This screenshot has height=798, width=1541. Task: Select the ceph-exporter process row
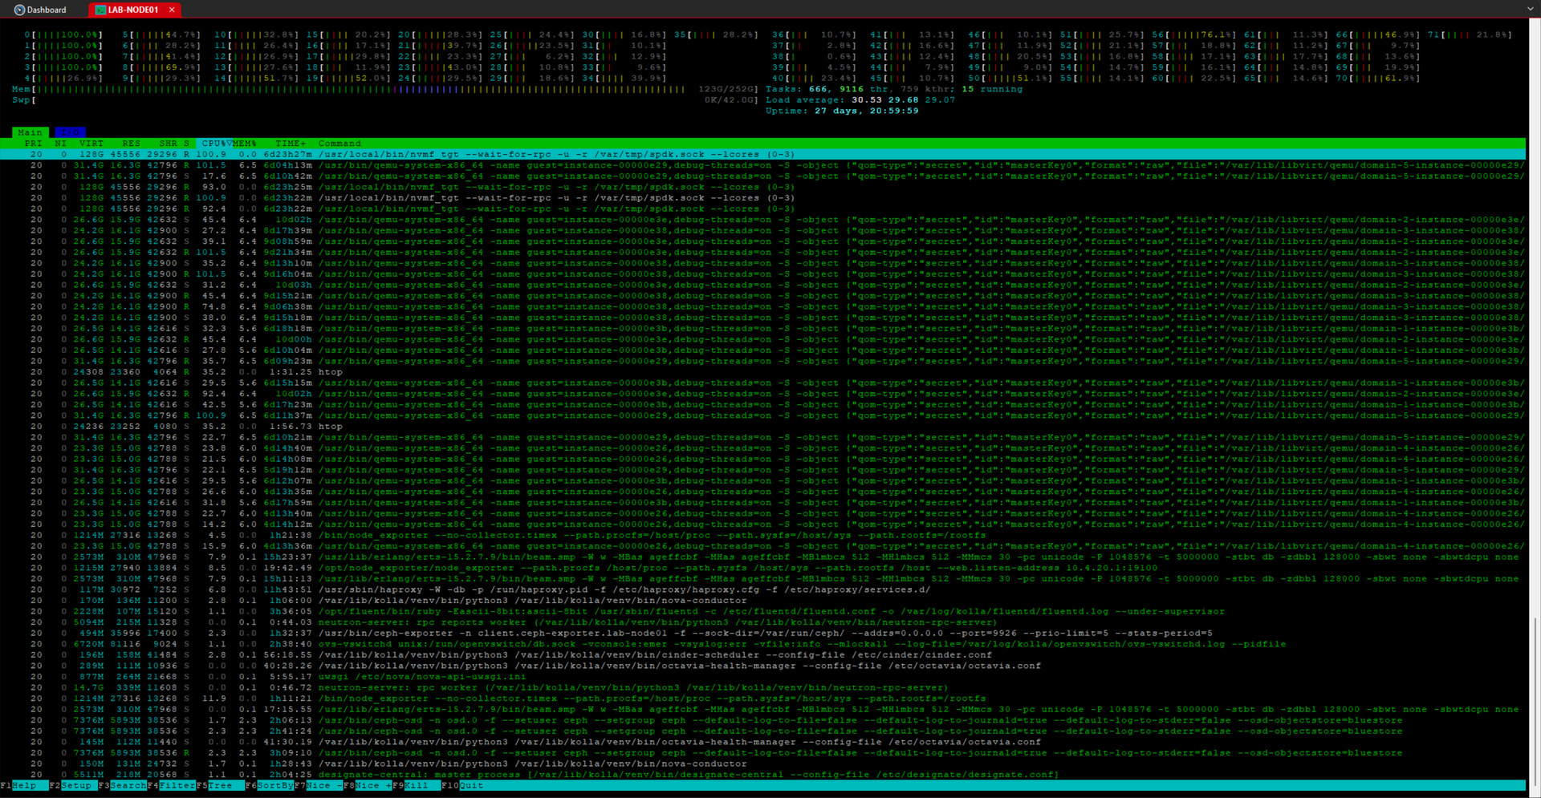[x=762, y=633]
